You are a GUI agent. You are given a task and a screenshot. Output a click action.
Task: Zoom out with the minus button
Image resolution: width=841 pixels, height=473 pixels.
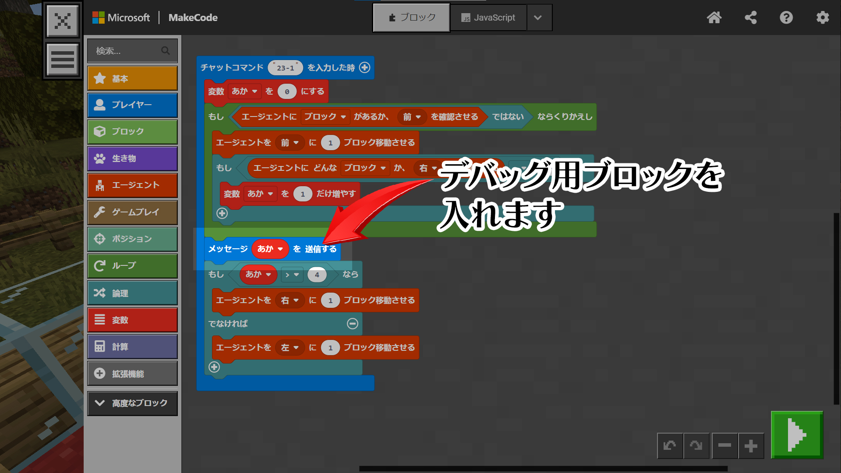(x=724, y=446)
